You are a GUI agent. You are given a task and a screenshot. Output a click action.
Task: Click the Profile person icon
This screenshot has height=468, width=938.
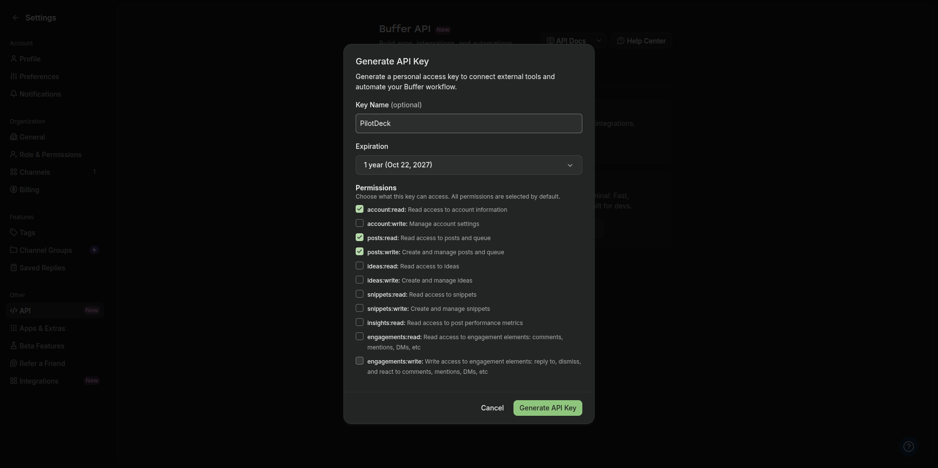[x=14, y=59]
